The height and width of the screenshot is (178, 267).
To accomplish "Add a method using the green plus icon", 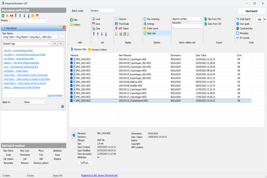I will pyautogui.click(x=3, y=16).
